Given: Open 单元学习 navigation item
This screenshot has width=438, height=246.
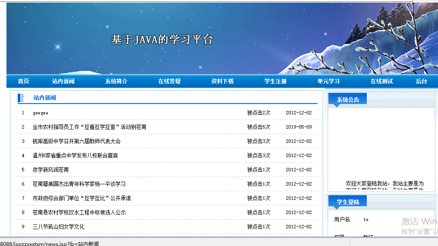Looking at the screenshot, I should [328, 81].
